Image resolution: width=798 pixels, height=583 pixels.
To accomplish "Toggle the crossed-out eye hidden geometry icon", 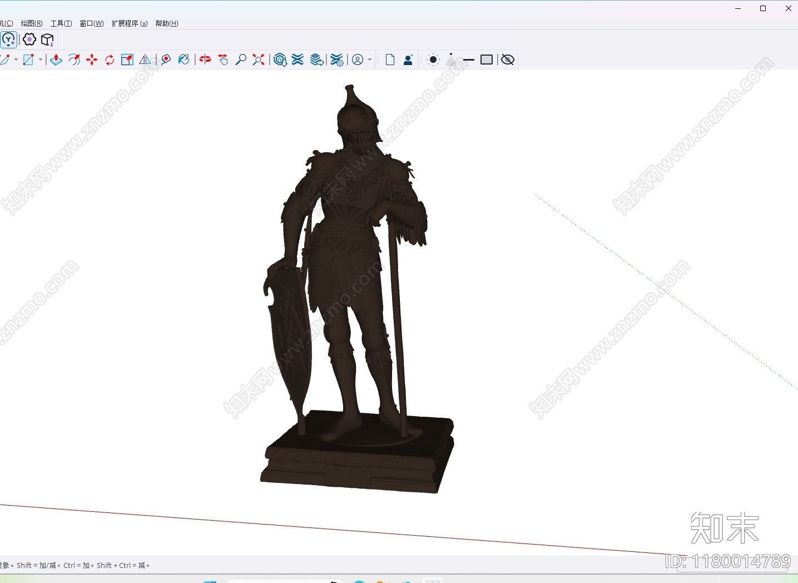I will pos(507,60).
